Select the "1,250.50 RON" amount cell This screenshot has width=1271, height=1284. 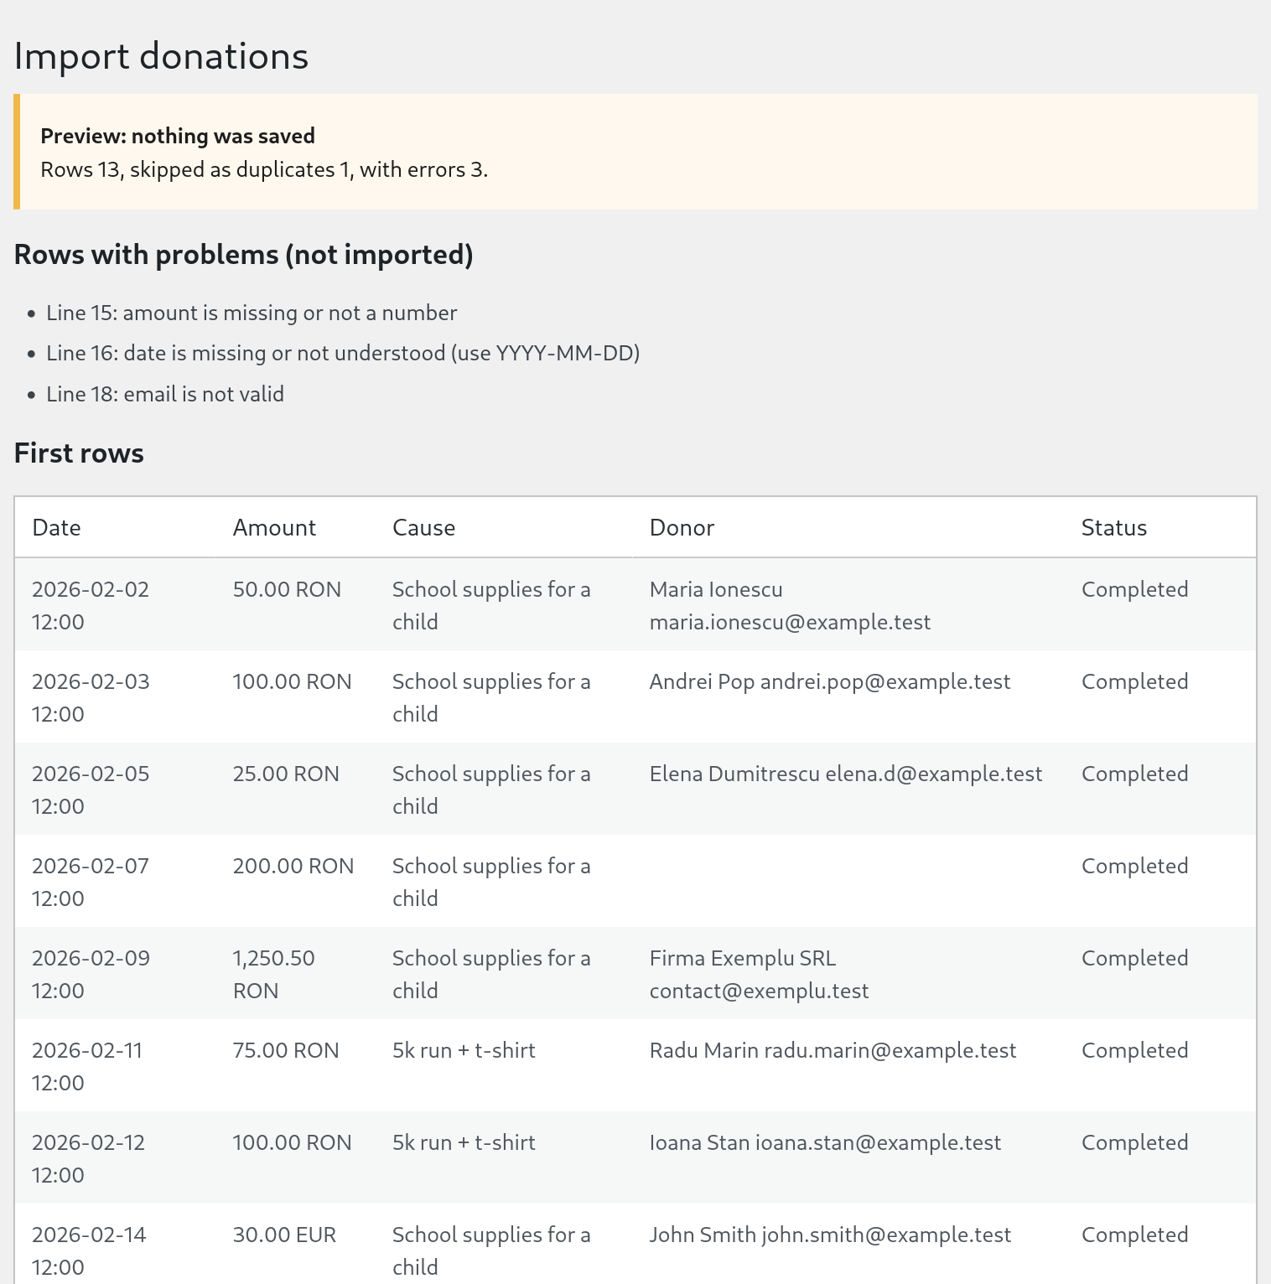point(296,974)
